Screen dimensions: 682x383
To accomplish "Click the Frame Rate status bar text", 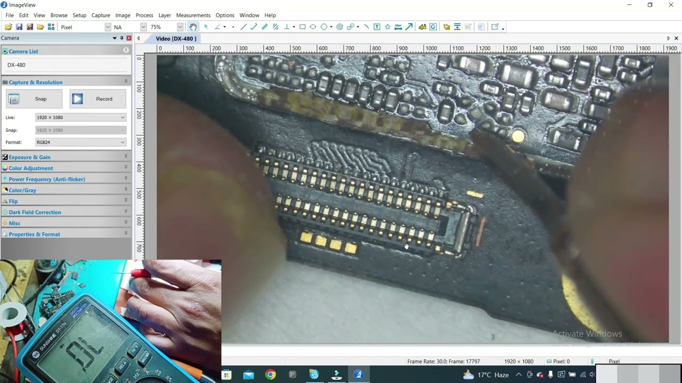I will [444, 361].
